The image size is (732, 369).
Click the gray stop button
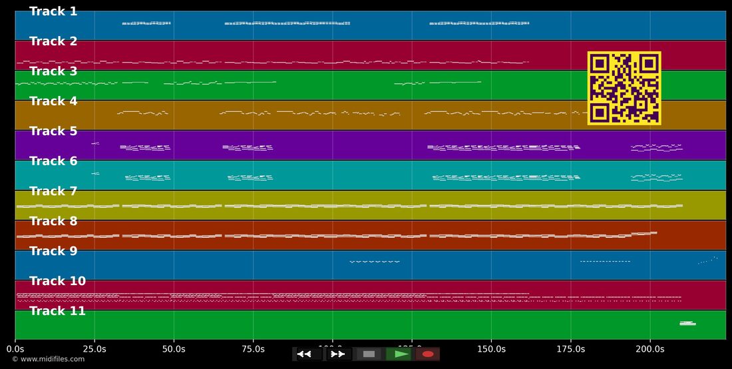(x=369, y=354)
